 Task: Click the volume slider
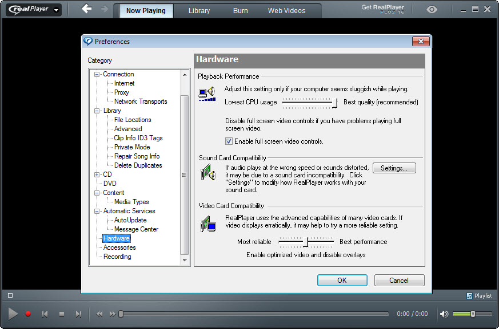pyautogui.click(x=472, y=314)
